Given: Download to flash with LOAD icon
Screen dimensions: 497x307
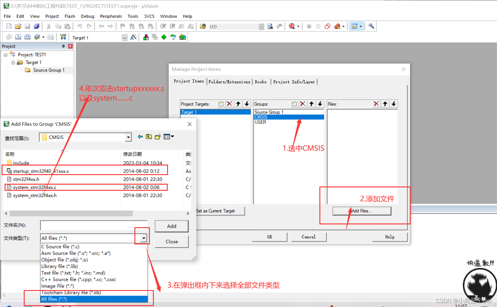Looking at the screenshot, I should [x=63, y=37].
